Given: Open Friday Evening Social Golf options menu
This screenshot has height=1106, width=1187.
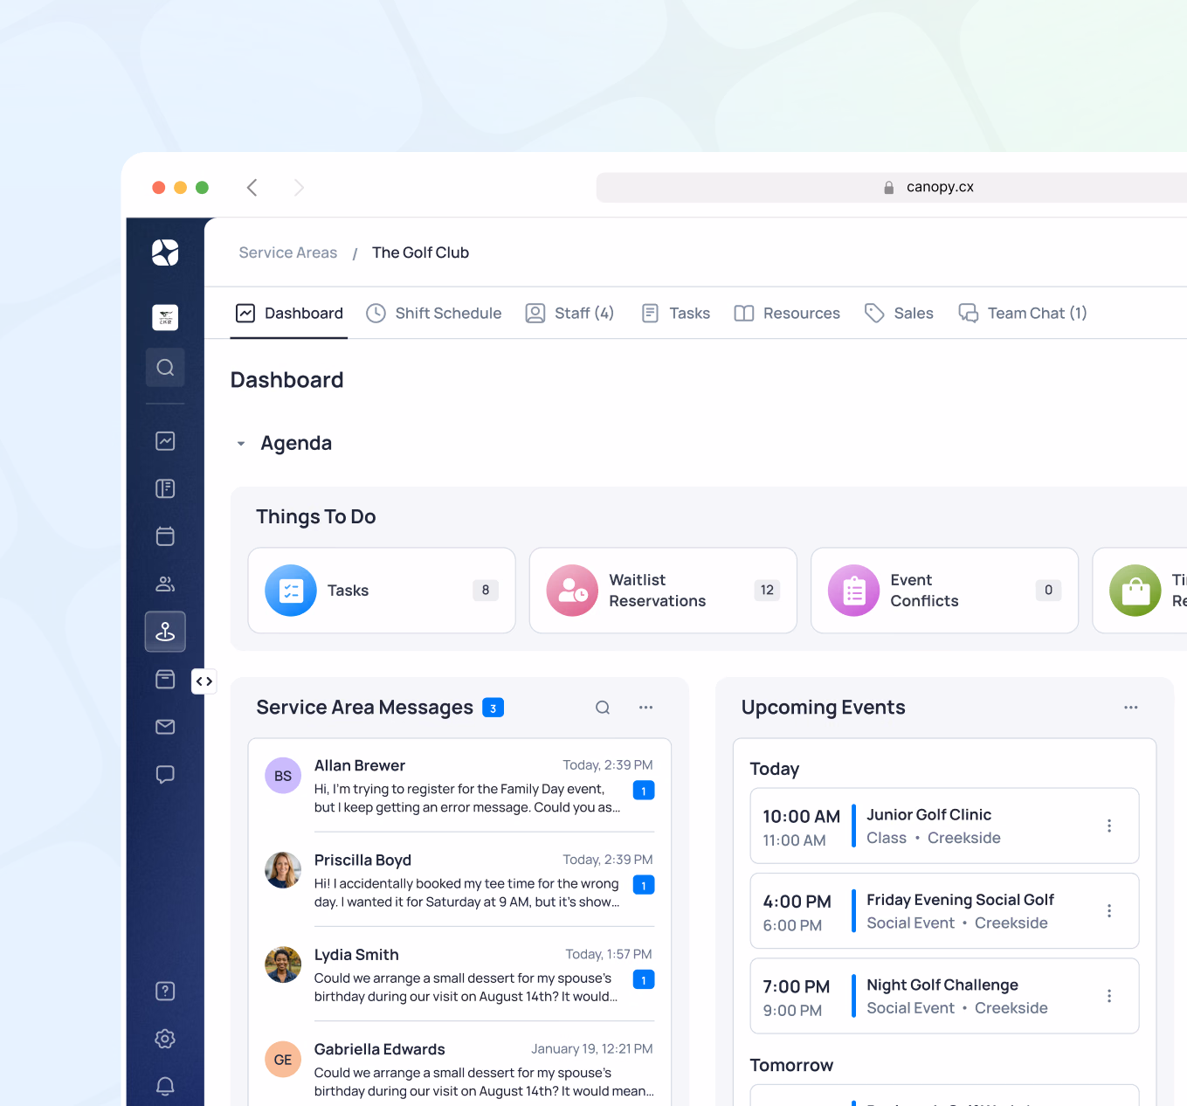Looking at the screenshot, I should pos(1109,910).
